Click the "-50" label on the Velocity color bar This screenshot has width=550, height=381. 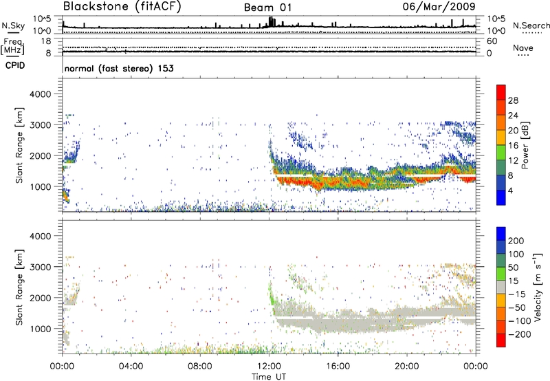[517, 307]
